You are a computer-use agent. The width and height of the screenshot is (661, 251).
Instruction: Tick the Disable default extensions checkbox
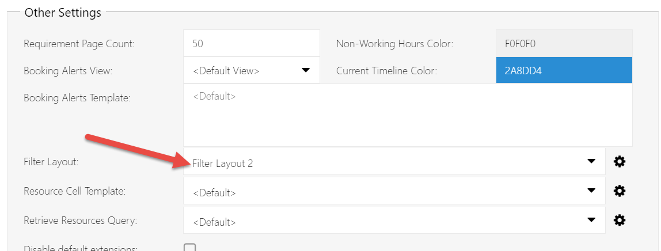189,248
